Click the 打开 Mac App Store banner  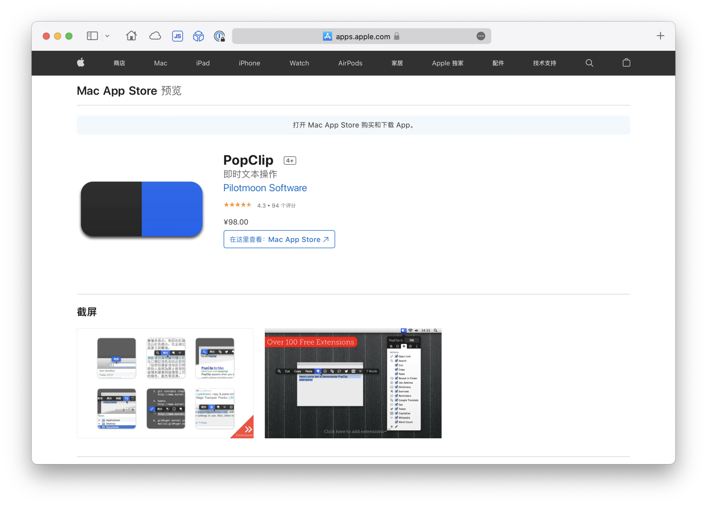[353, 125]
